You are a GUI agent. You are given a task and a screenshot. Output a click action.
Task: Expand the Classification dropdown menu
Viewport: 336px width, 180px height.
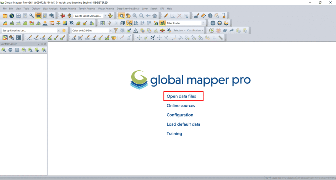(x=195, y=30)
